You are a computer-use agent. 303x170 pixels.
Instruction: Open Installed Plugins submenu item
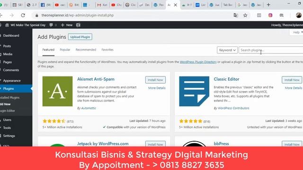9,98
